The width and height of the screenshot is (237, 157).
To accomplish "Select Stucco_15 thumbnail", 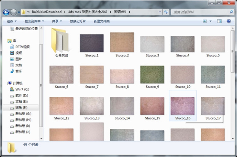I will coord(152,106).
